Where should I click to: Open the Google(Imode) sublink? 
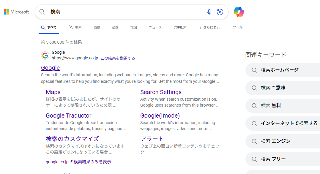(x=160, y=116)
